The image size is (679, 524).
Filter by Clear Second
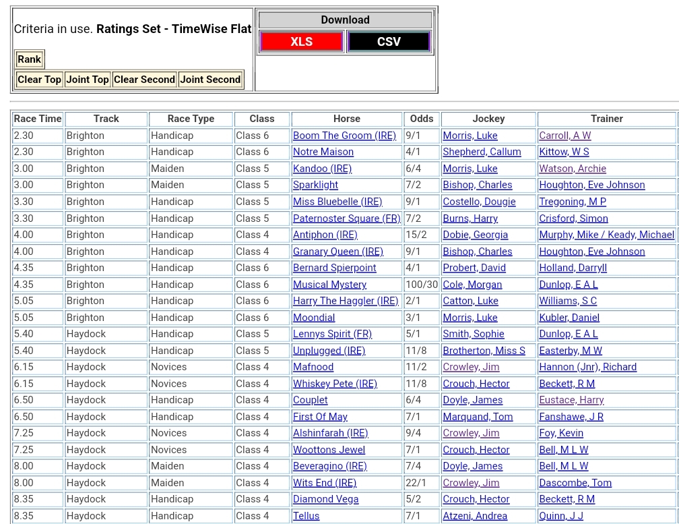pos(144,80)
